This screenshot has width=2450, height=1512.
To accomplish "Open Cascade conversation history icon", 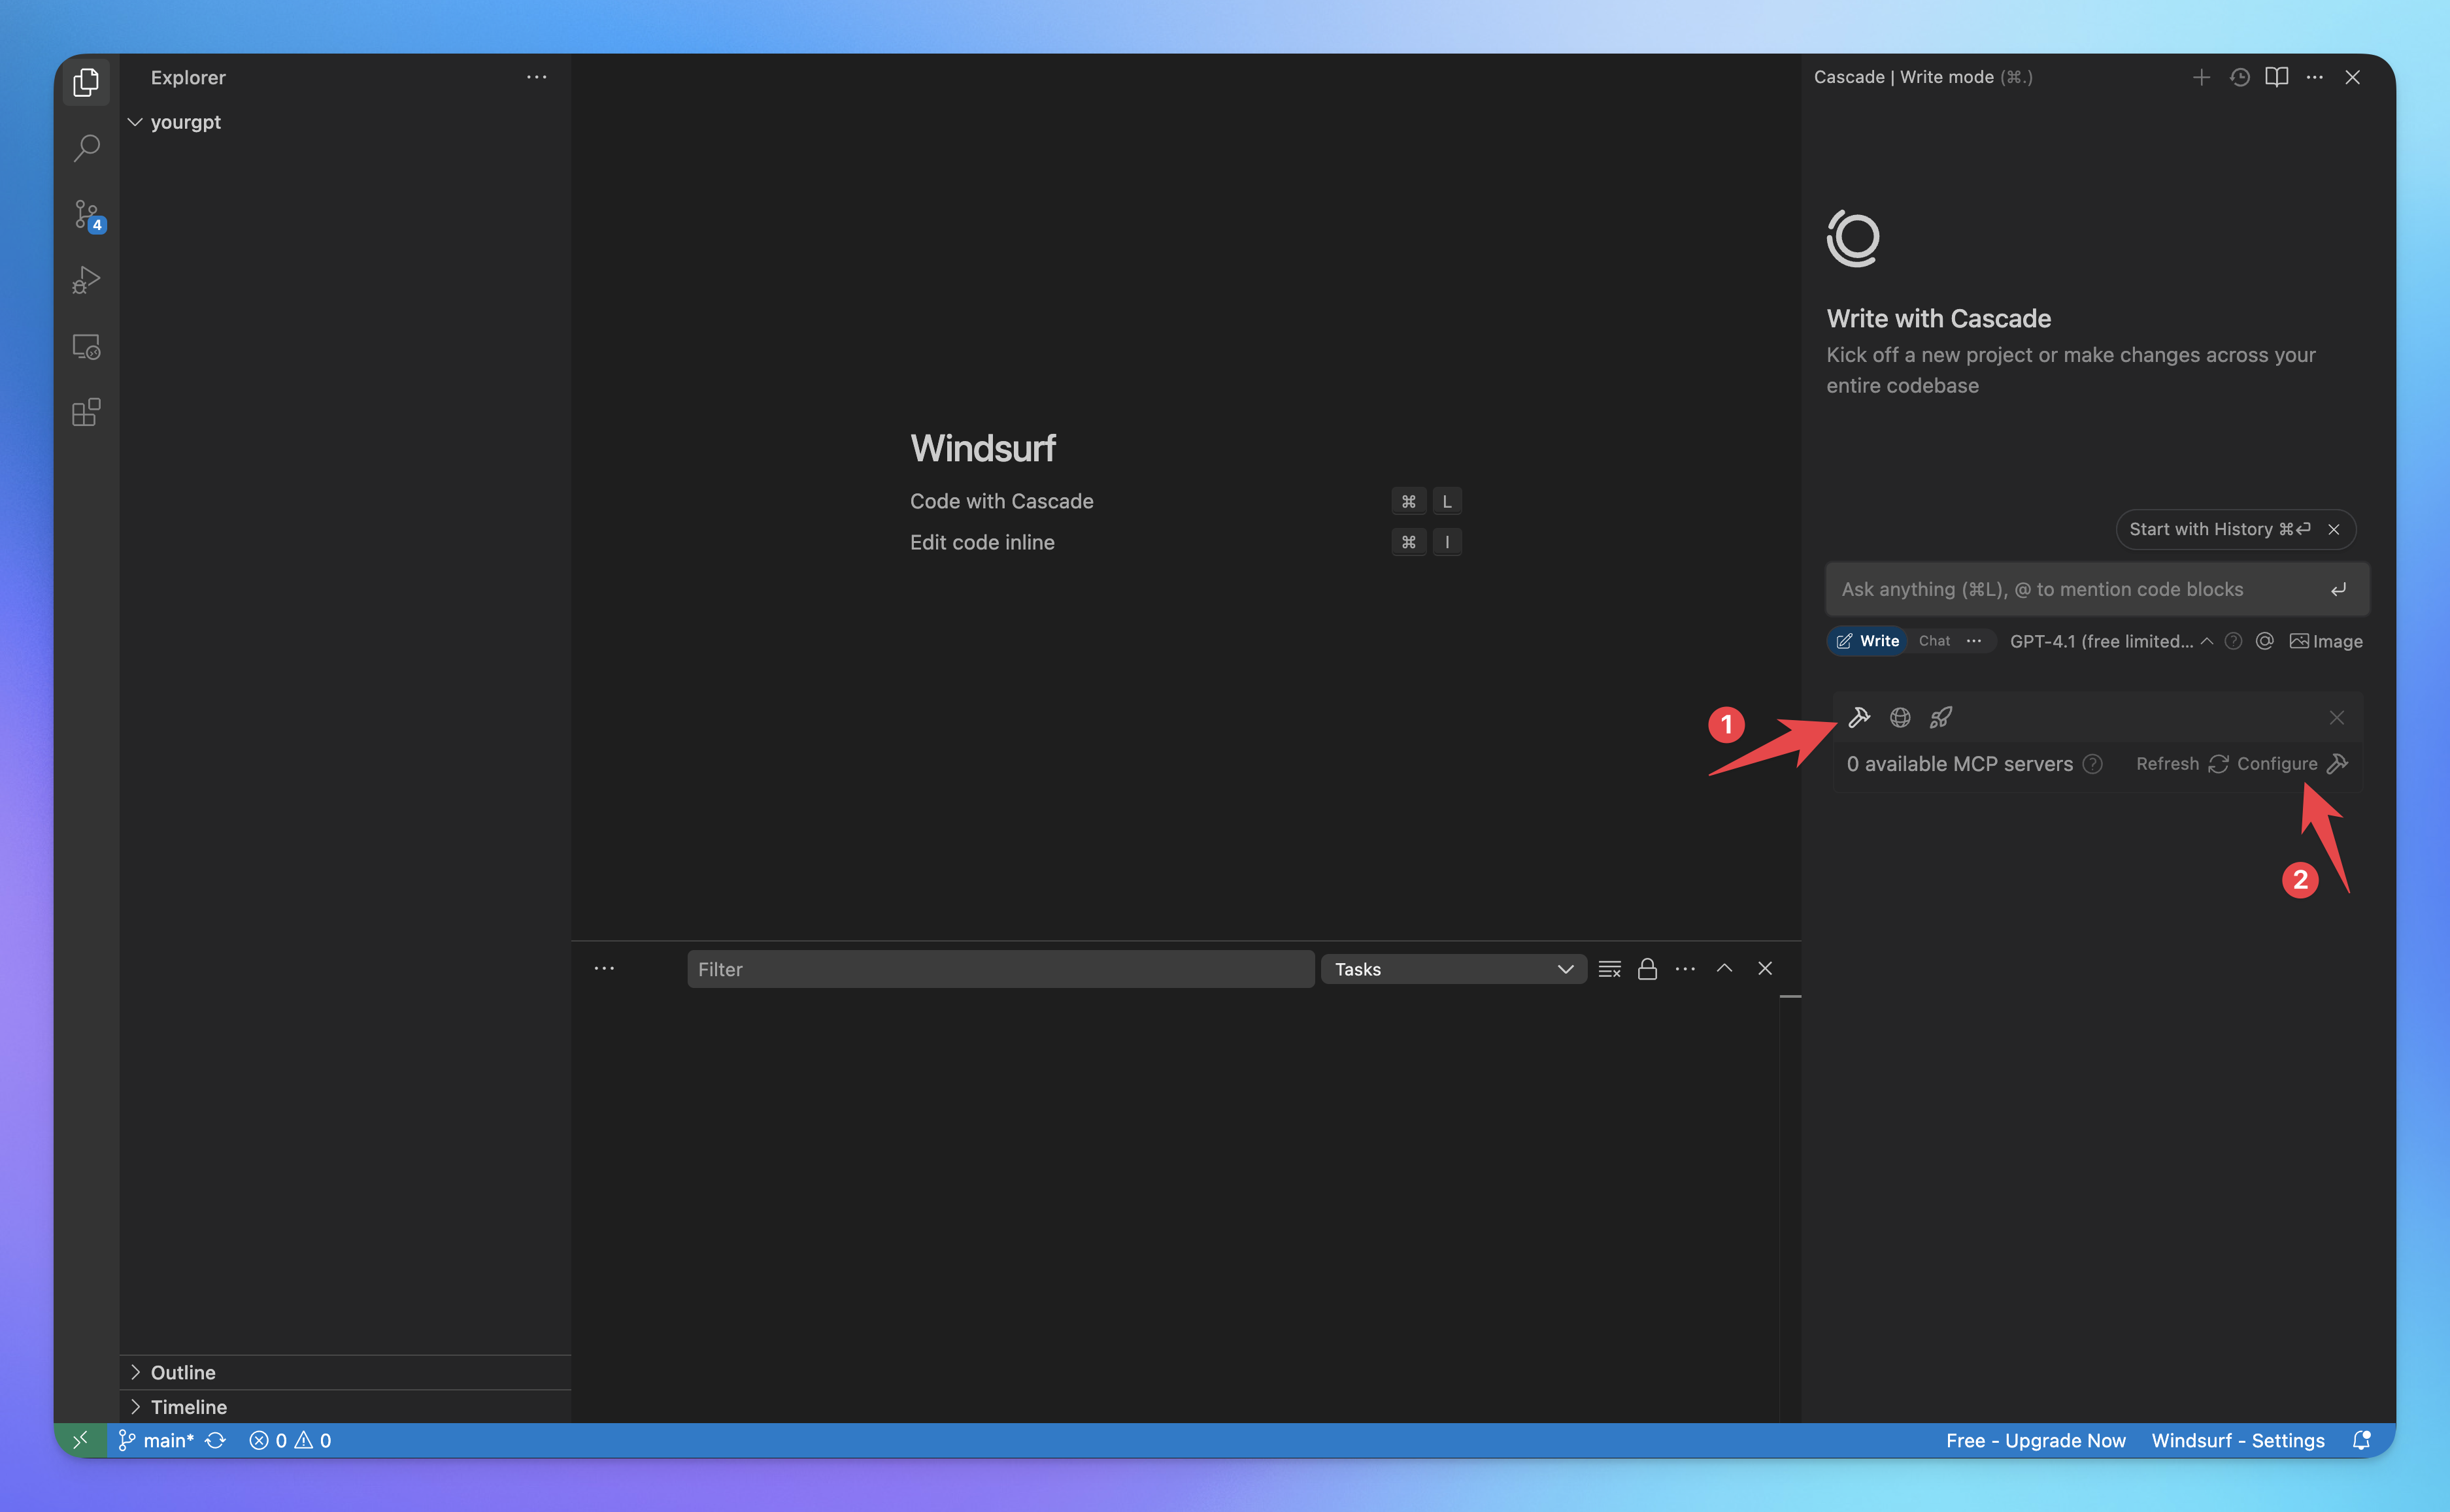I will point(2239,77).
